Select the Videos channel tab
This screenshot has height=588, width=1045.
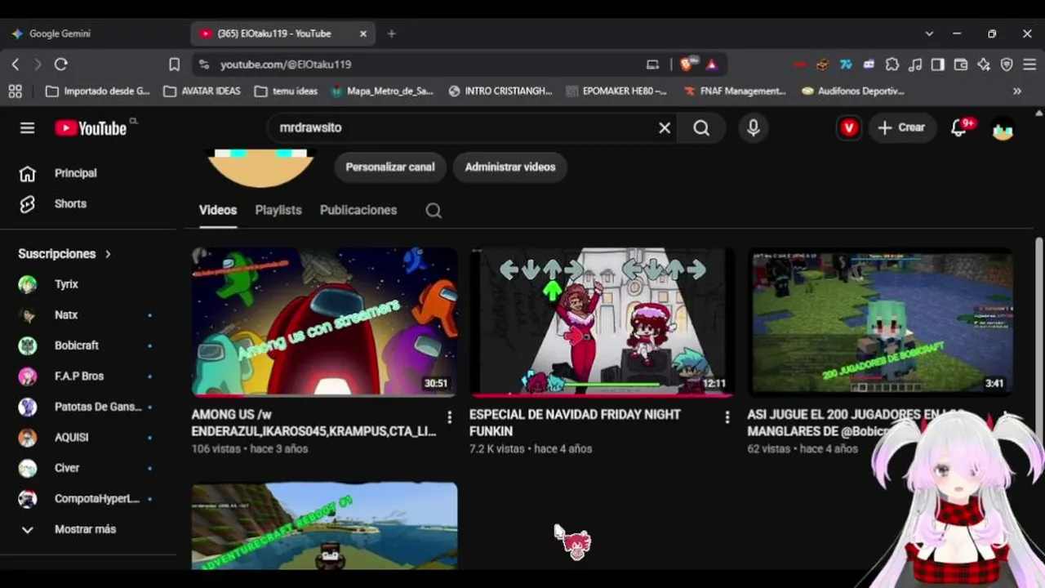(218, 210)
